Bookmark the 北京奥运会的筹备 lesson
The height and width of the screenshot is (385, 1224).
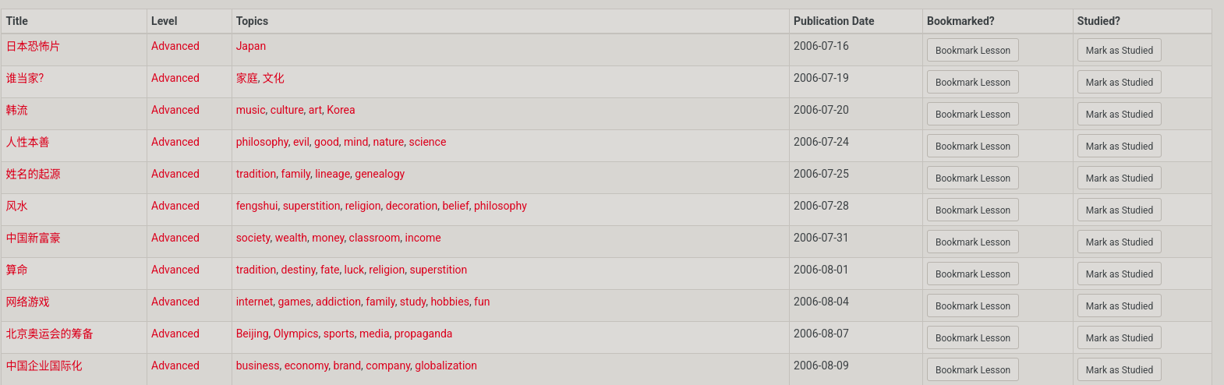click(972, 338)
